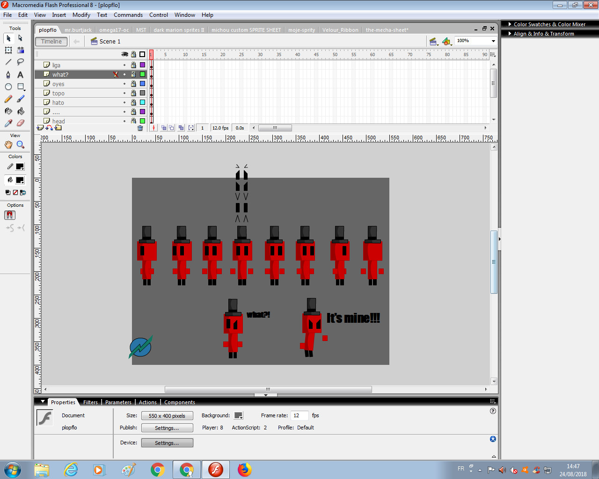The width and height of the screenshot is (599, 479).
Task: Toggle Snap to Objects magnet option
Action: pyautogui.click(x=10, y=215)
